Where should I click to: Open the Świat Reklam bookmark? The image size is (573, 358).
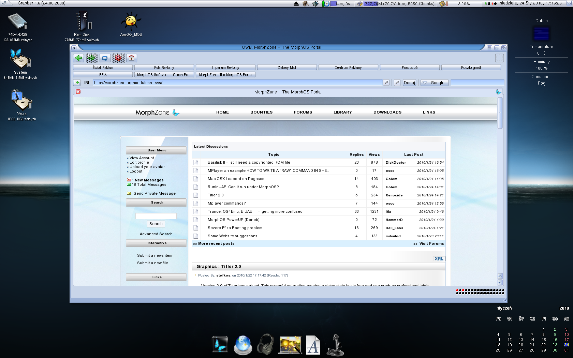(103, 68)
